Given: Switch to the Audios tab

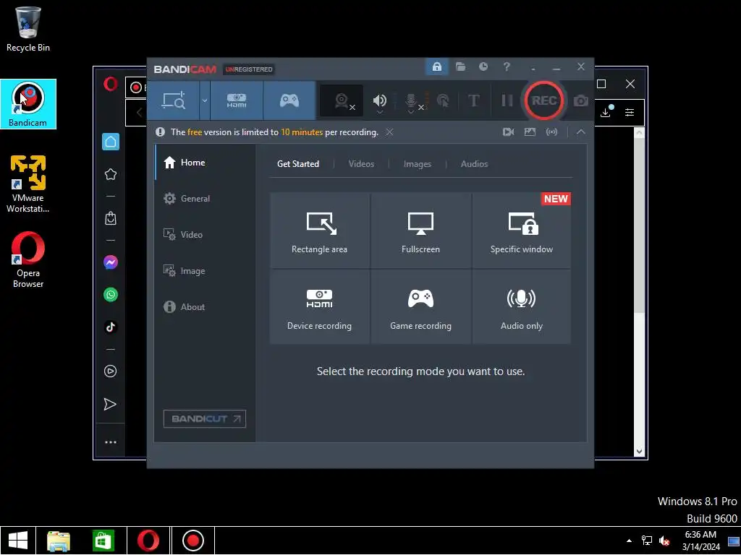Looking at the screenshot, I should tap(474, 164).
